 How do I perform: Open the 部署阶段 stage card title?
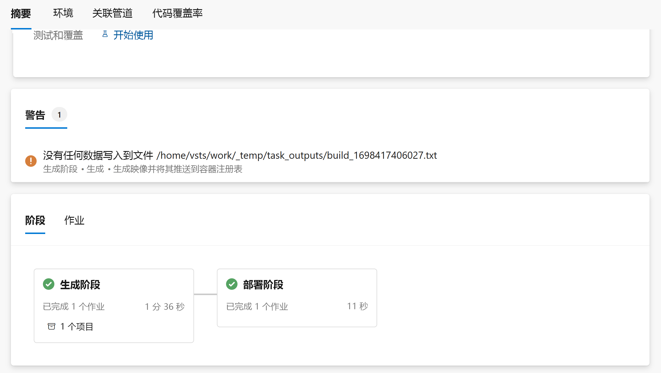click(263, 285)
